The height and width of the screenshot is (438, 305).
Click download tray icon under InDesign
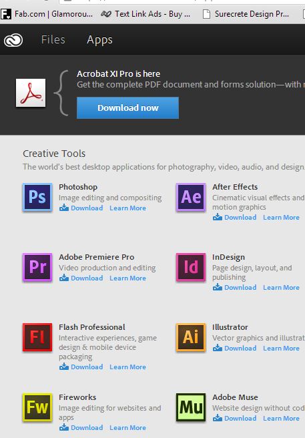pos(218,287)
